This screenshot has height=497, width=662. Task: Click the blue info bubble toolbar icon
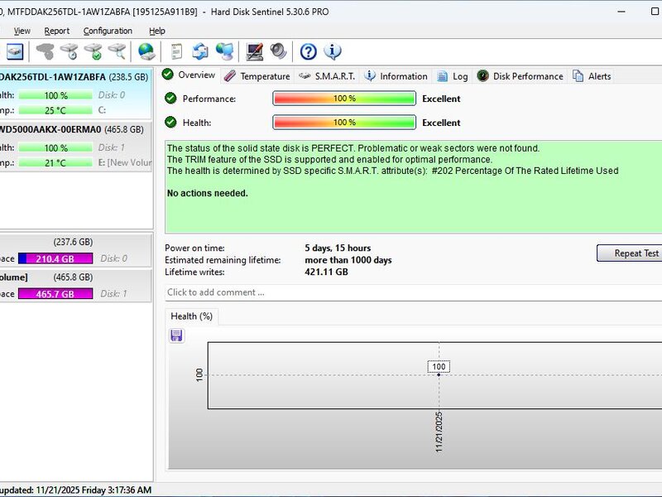pos(333,51)
